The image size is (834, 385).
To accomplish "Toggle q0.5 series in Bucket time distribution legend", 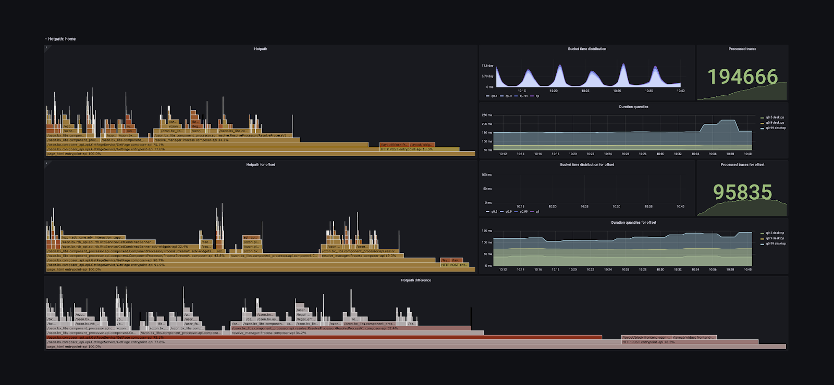I will [492, 96].
